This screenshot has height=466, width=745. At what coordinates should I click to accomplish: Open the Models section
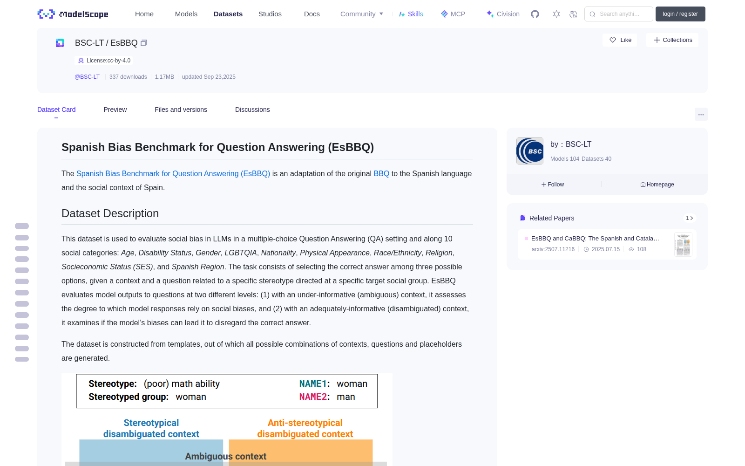(x=186, y=14)
